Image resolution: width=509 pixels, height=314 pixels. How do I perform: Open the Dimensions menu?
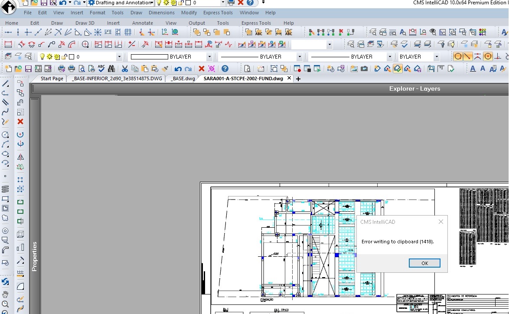point(162,13)
